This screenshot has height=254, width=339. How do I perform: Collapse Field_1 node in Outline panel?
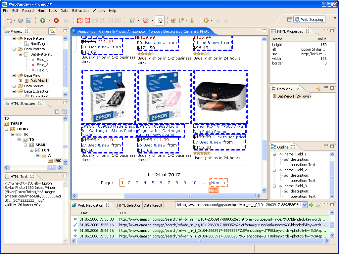(x=274, y=154)
